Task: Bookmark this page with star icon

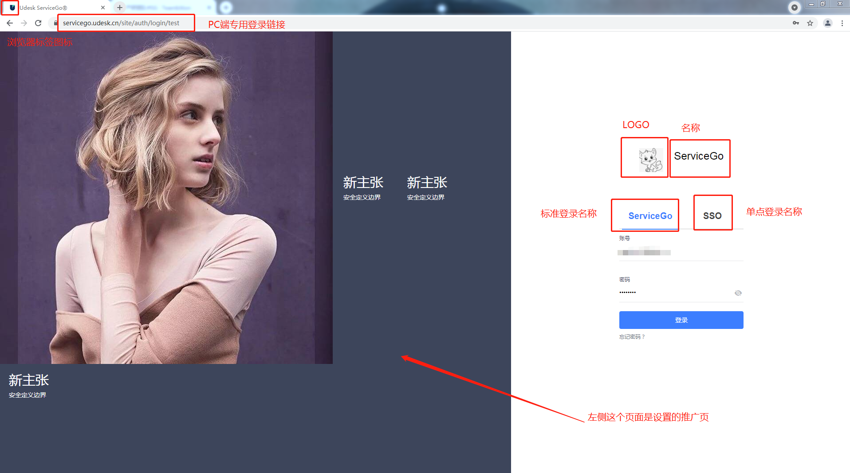Action: point(810,23)
